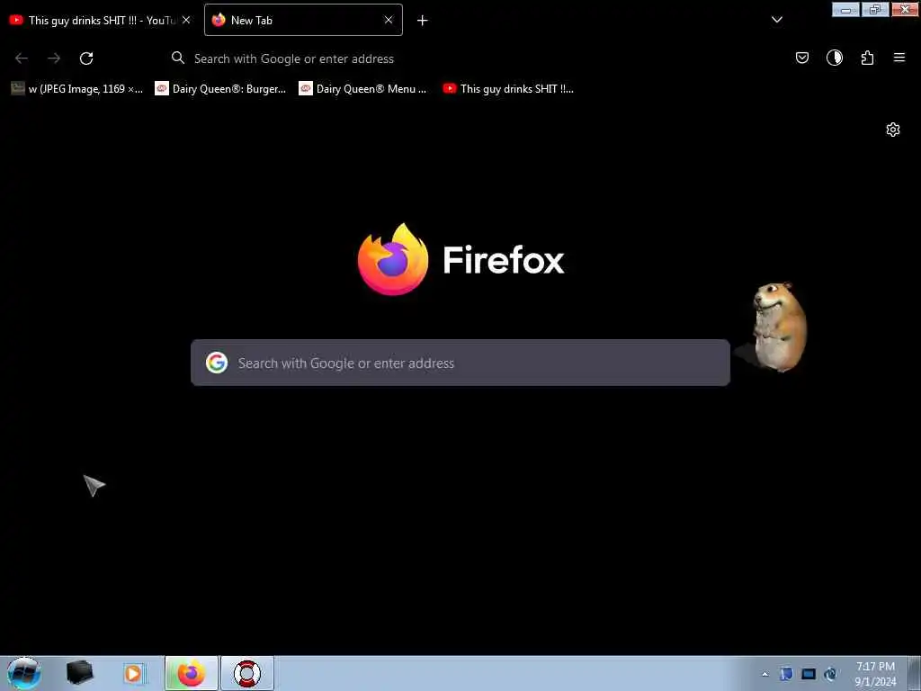Click the blue flag tray icon

(x=786, y=673)
